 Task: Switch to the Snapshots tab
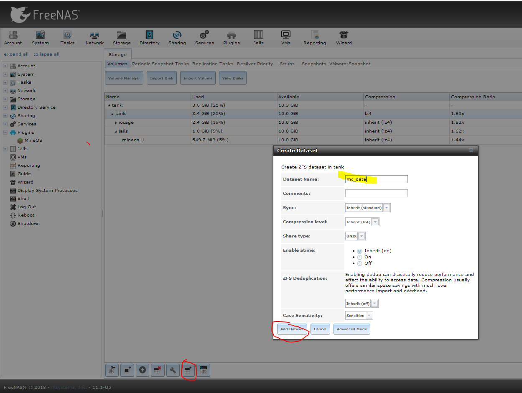coord(313,64)
